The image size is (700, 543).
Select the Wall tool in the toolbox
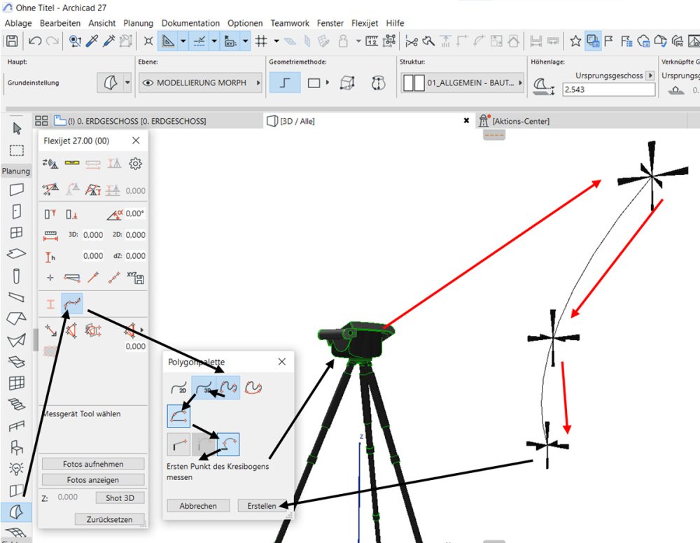coord(17,190)
